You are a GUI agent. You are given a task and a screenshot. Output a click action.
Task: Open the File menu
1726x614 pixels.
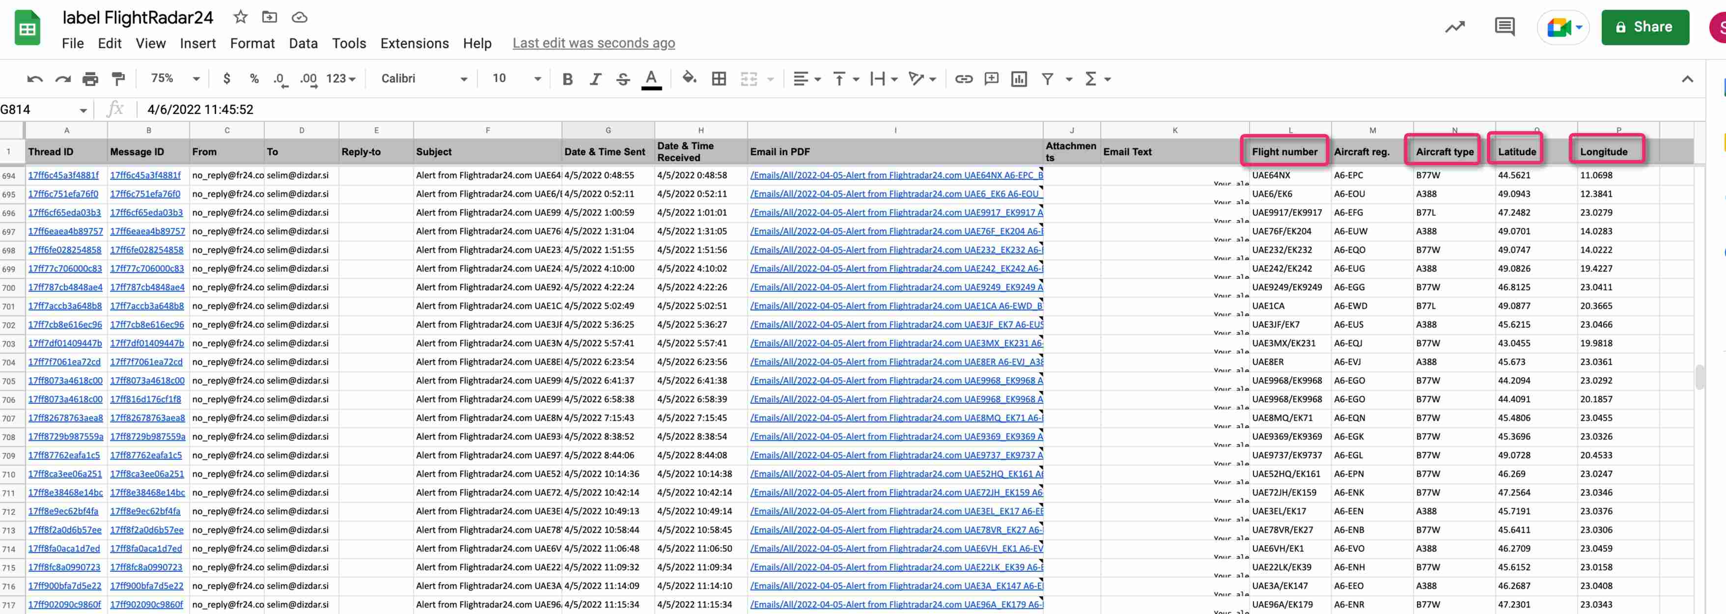click(x=72, y=44)
